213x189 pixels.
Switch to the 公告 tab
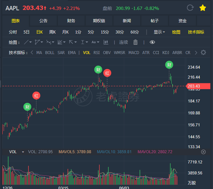(x=43, y=21)
